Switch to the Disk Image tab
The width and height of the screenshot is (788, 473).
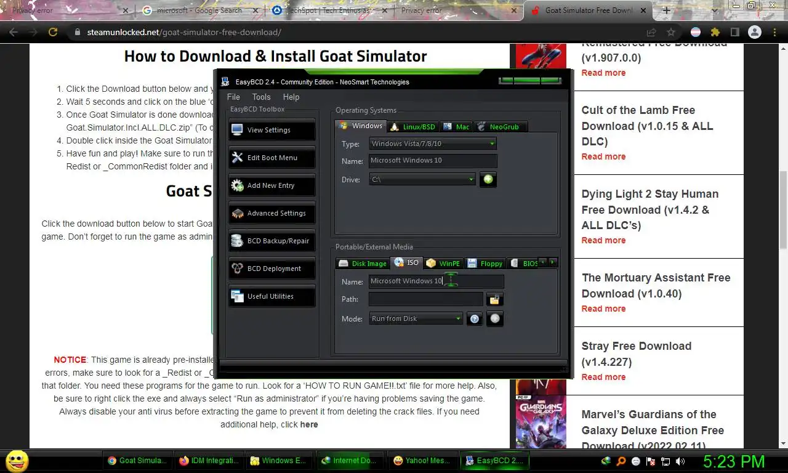[x=363, y=264]
